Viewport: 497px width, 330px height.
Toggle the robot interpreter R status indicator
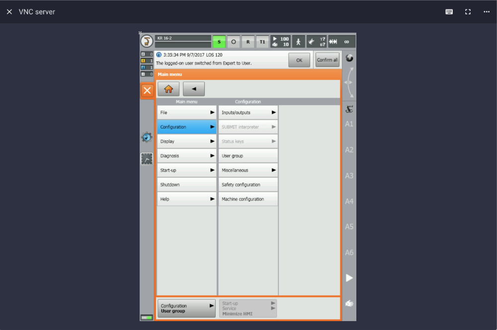(x=248, y=42)
